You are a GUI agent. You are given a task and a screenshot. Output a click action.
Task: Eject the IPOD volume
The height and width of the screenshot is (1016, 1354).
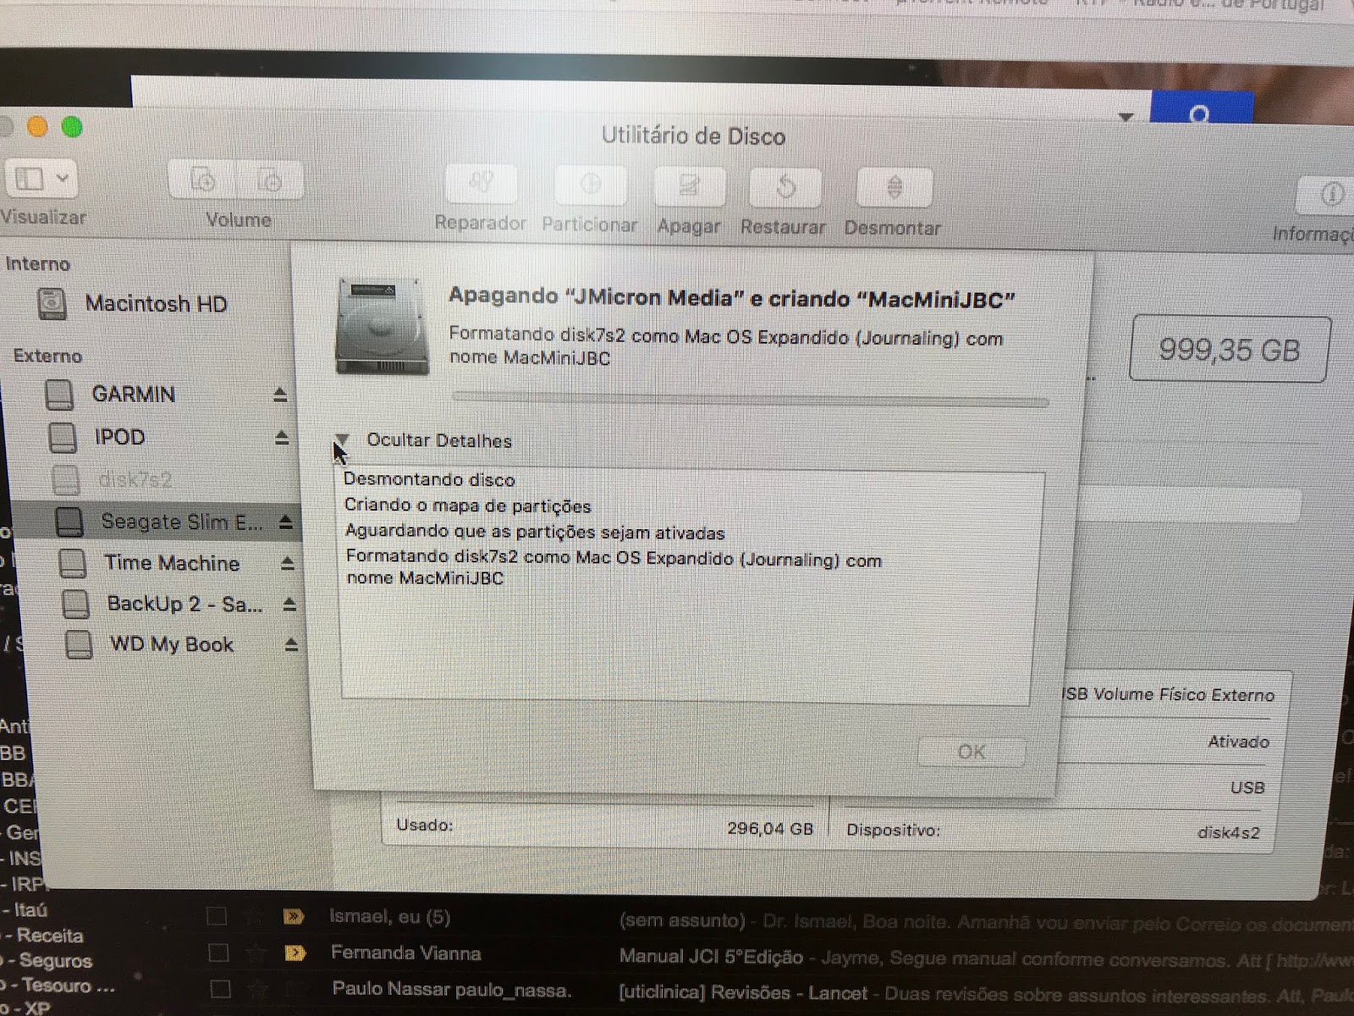[x=282, y=438]
